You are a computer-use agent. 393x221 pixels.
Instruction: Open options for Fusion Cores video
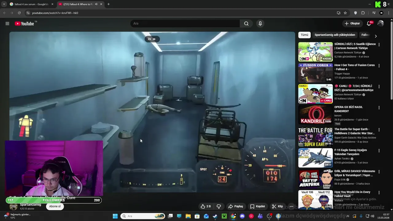click(x=379, y=66)
